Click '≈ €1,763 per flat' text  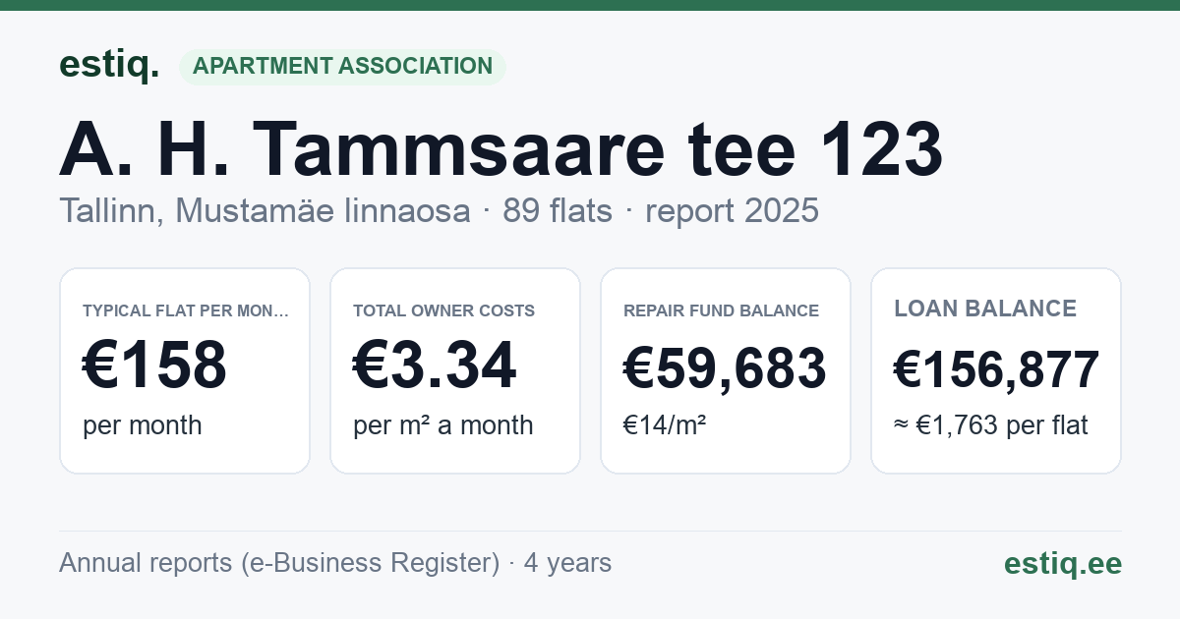[x=991, y=425]
